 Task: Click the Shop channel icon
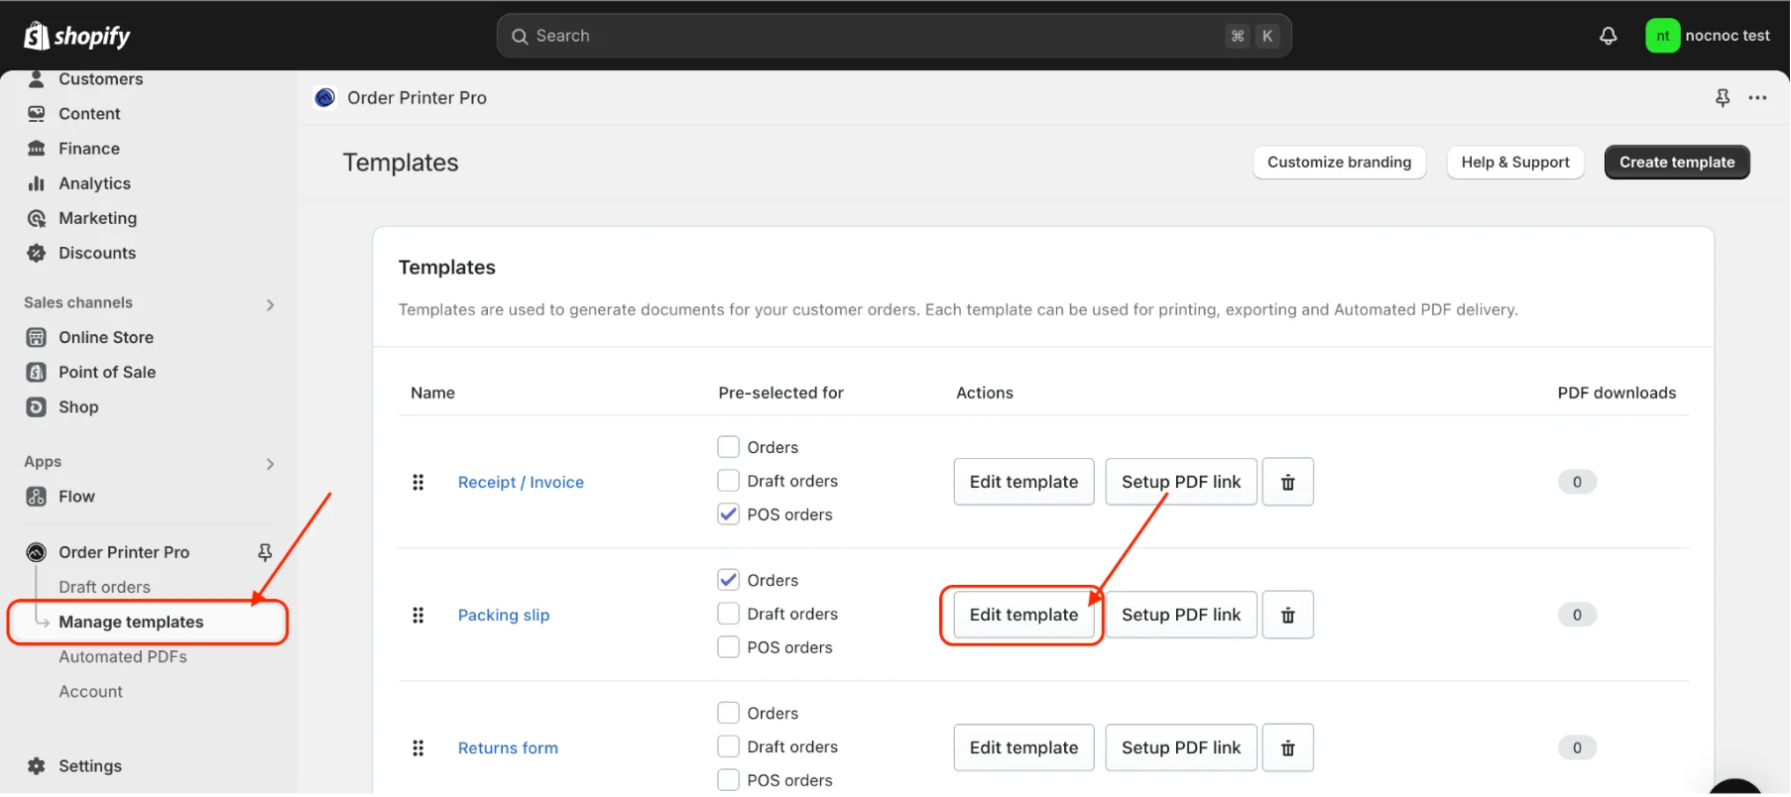[x=37, y=407]
